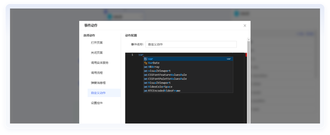Select the 自定义动作 action item
The width and height of the screenshot is (330, 135).
(x=98, y=93)
